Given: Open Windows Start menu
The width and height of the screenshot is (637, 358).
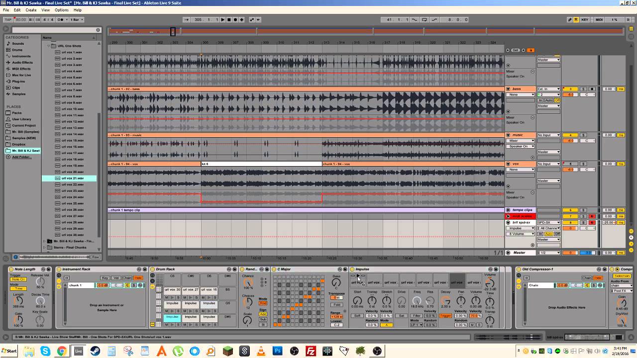Looking at the screenshot, I should 9,352.
